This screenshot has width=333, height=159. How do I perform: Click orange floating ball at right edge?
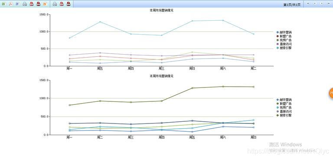click(331, 93)
